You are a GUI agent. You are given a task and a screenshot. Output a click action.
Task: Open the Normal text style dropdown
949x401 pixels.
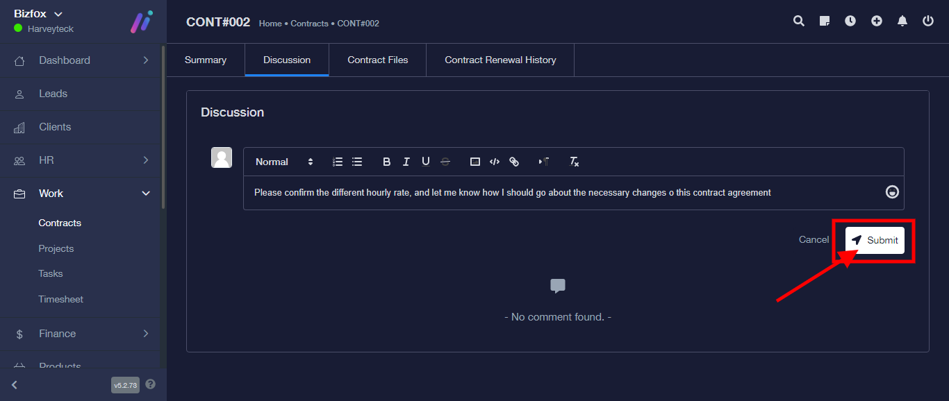pos(284,162)
